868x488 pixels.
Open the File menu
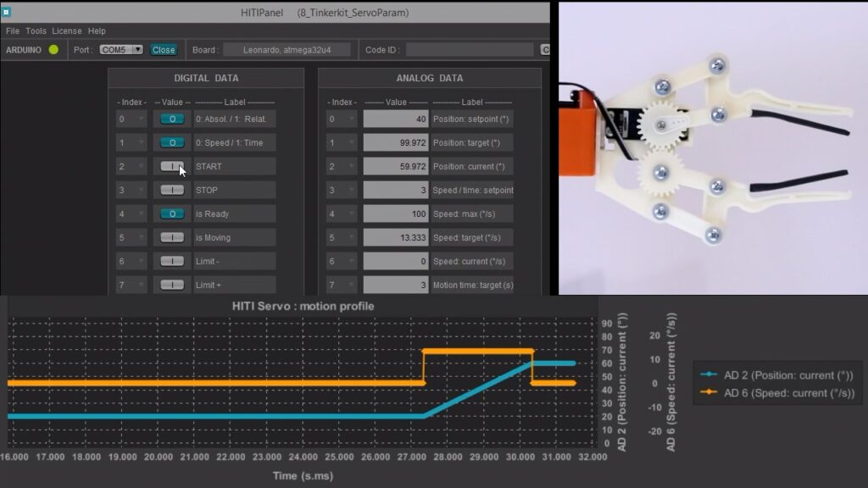pos(13,30)
